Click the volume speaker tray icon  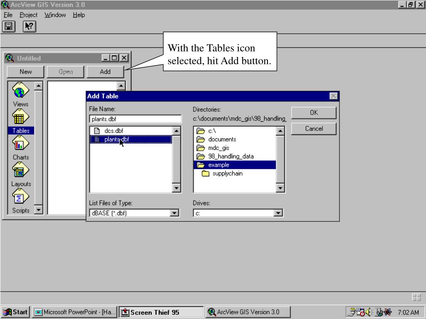[x=369, y=312]
